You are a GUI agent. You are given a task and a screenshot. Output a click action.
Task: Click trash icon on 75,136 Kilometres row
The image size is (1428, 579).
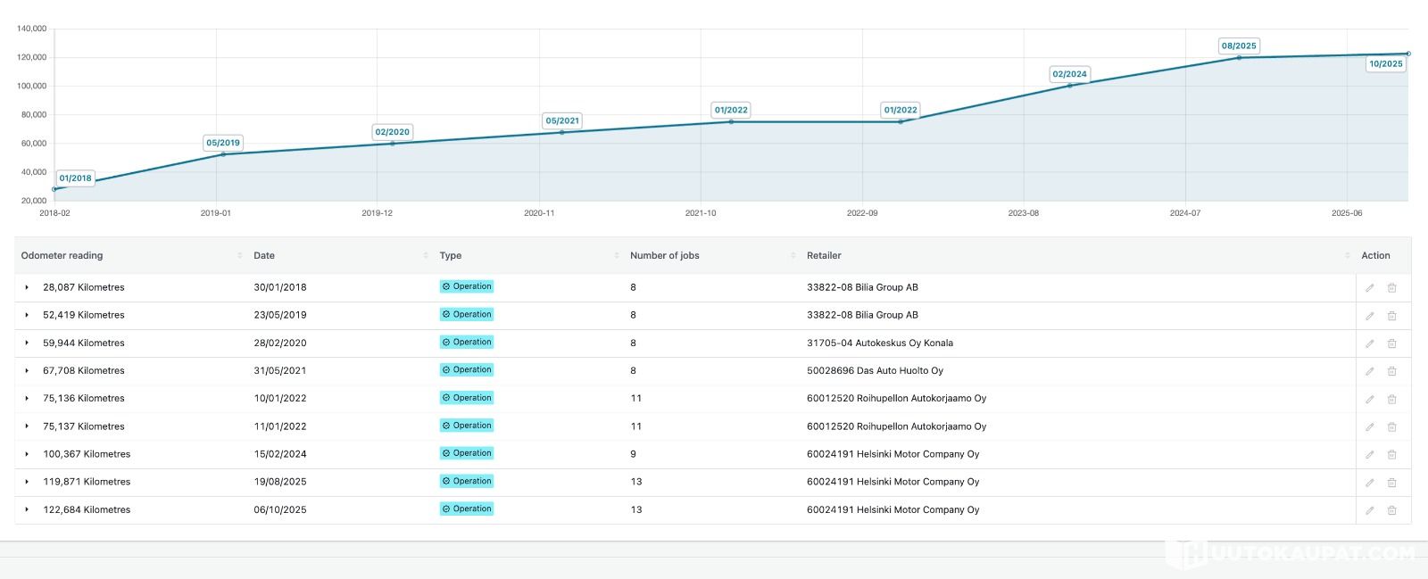click(1391, 399)
